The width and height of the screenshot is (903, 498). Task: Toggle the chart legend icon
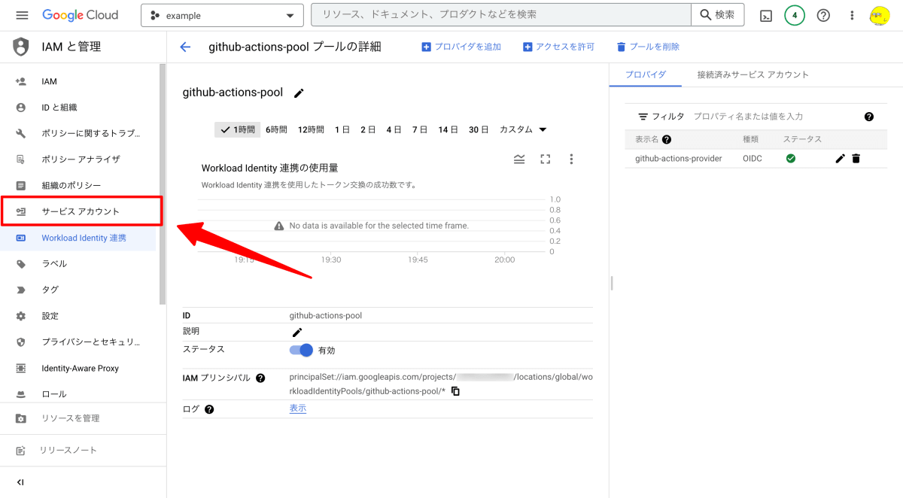(x=519, y=159)
